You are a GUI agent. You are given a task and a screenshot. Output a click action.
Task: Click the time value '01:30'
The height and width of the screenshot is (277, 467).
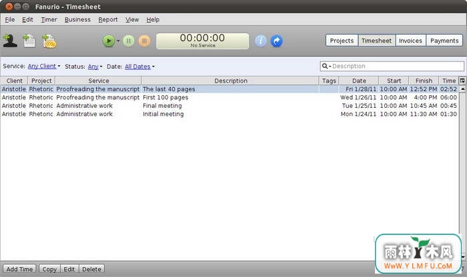(448, 114)
